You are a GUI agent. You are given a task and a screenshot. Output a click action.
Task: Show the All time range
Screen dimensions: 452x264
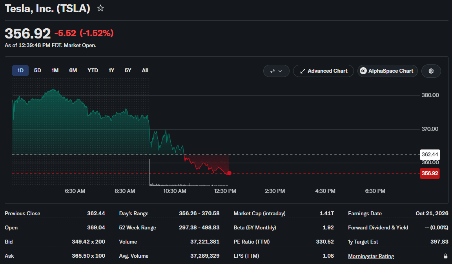coord(145,70)
